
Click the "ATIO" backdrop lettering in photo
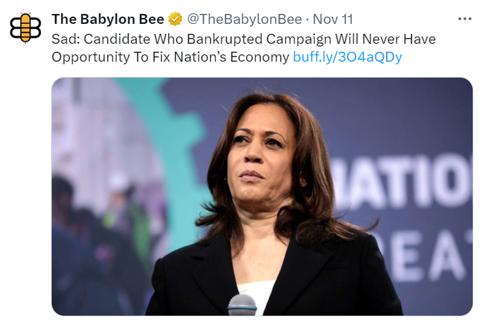(404, 182)
